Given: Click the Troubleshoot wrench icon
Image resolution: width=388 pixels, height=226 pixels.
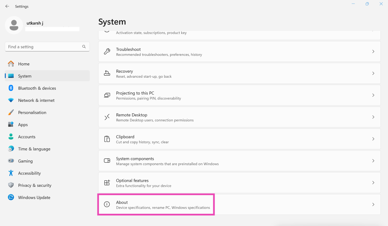Looking at the screenshot, I should 107,51.
